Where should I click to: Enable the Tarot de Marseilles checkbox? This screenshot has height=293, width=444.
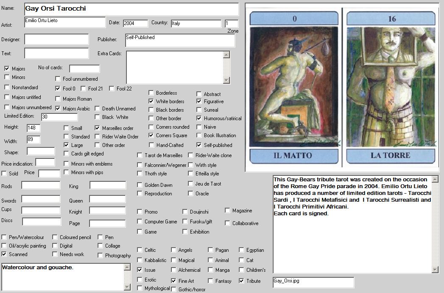point(140,155)
